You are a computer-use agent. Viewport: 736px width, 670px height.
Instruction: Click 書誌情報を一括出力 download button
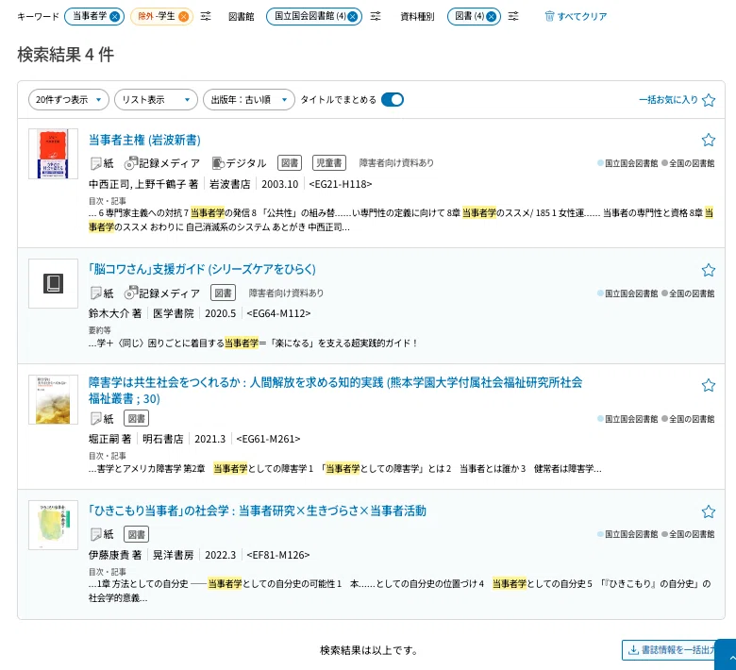click(x=672, y=650)
